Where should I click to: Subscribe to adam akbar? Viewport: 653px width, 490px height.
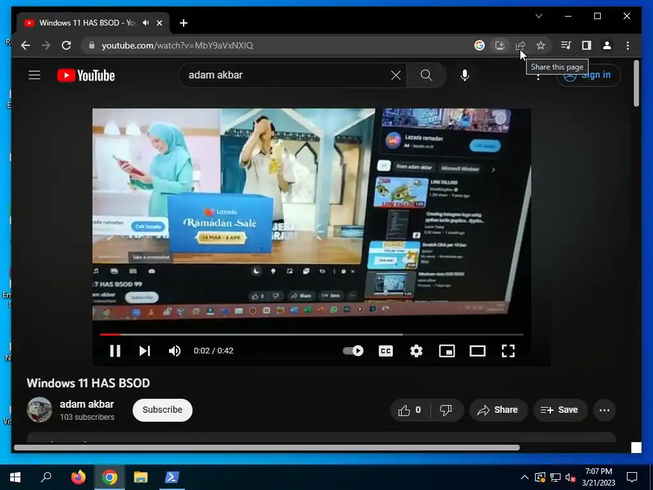pyautogui.click(x=163, y=410)
